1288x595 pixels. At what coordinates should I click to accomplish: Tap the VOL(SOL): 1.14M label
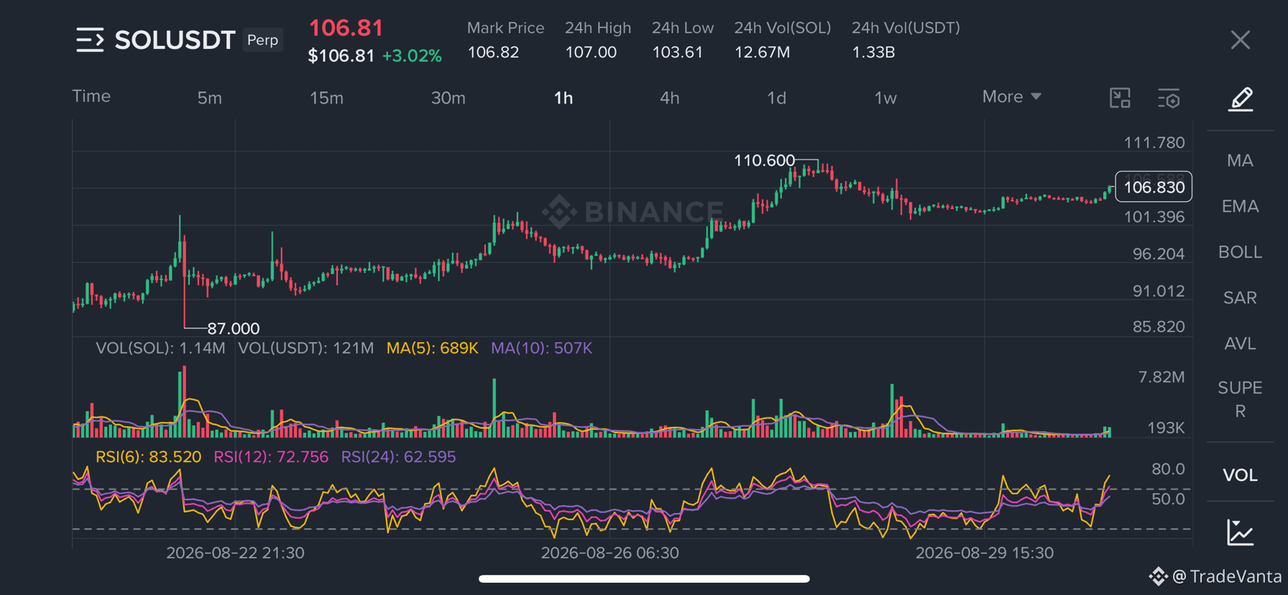[x=160, y=348]
